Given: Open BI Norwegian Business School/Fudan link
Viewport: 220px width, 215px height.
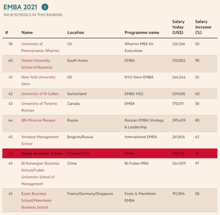Looking at the screenshot, I should pos(40,173).
